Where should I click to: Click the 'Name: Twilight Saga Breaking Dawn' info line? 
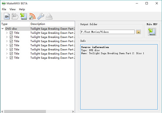113,53
